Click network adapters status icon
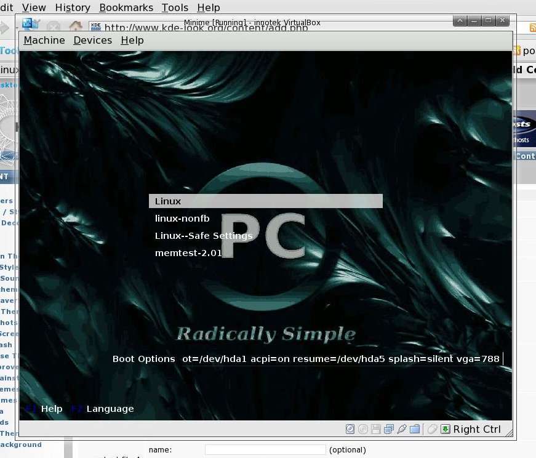Image resolution: width=536 pixels, height=458 pixels. pos(389,429)
